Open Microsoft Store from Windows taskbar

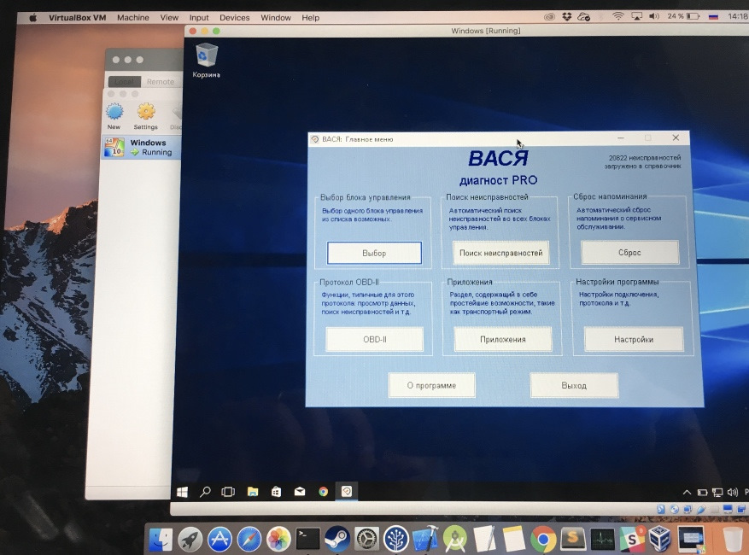point(276,492)
